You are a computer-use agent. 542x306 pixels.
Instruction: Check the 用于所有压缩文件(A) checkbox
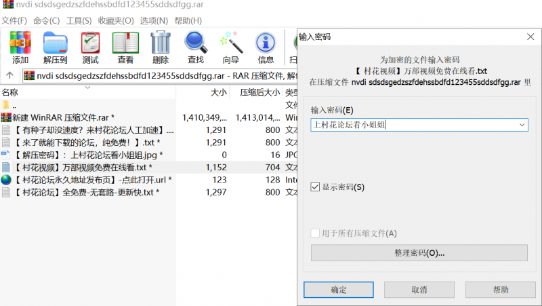point(315,233)
